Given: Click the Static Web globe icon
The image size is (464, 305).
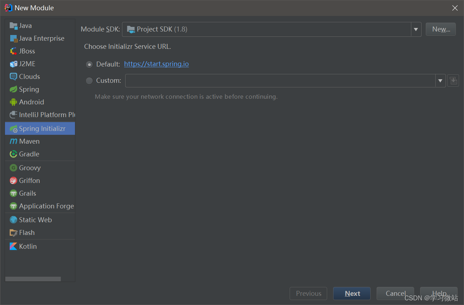Looking at the screenshot, I should pos(13,220).
